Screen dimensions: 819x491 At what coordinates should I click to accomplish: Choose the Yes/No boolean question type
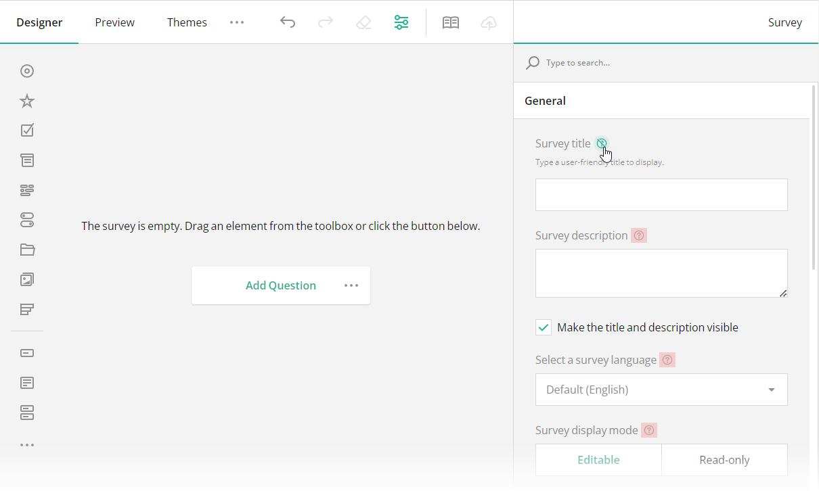[27, 220]
